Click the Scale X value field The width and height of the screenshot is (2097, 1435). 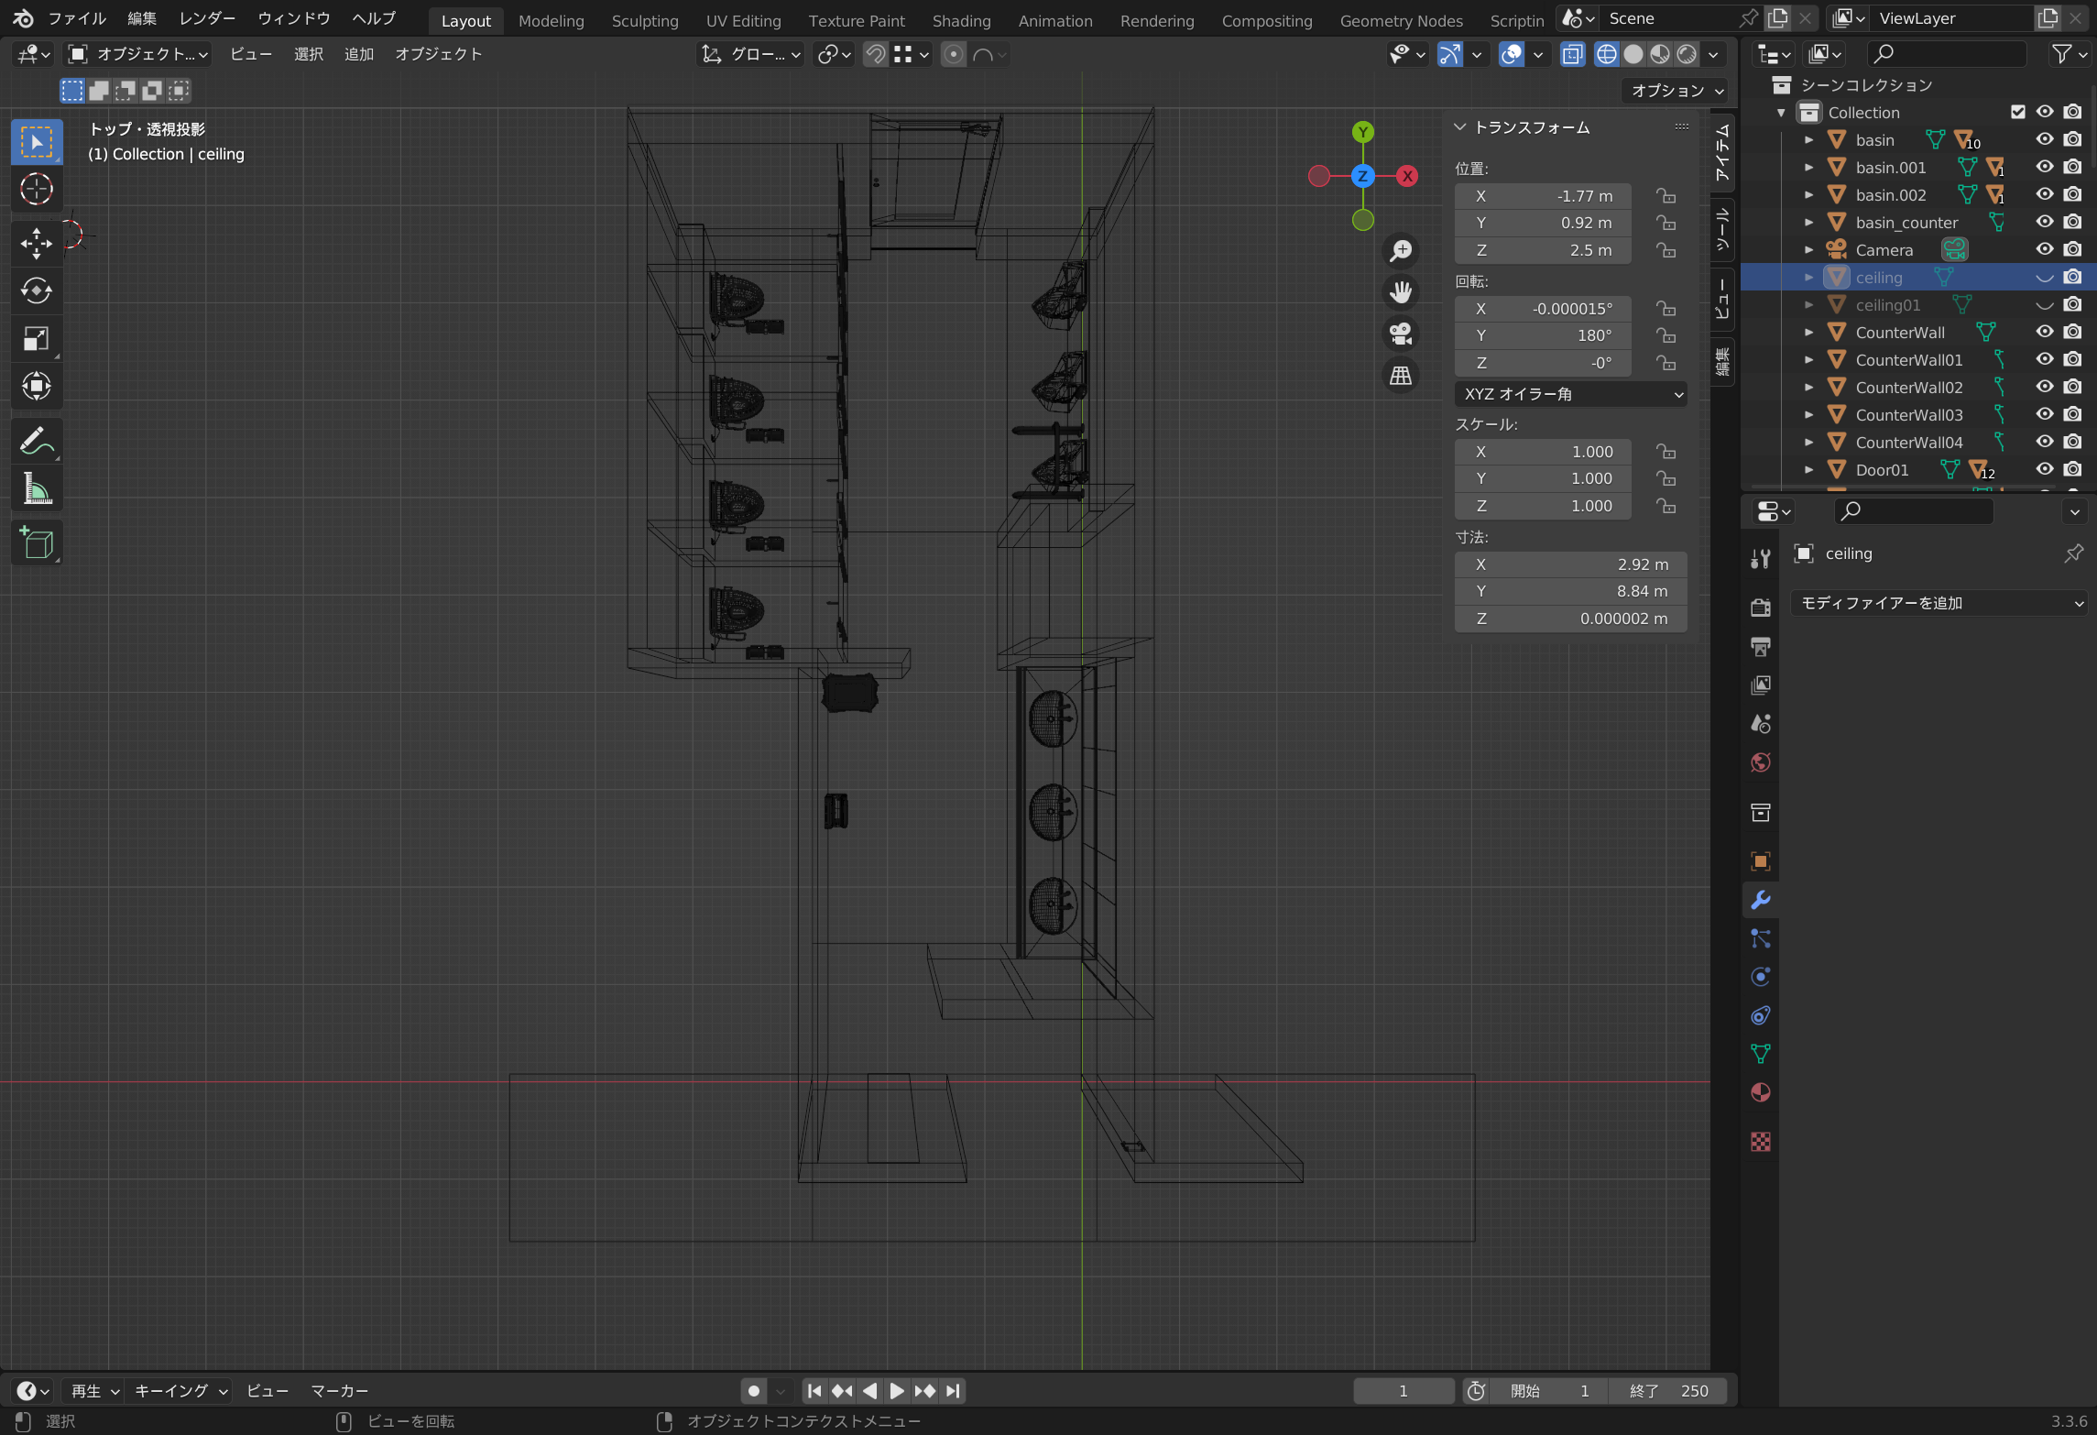tap(1543, 452)
